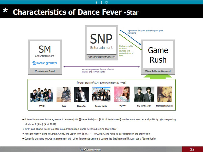
Task: Click the SM Entertainment logo box
Action: [45, 54]
